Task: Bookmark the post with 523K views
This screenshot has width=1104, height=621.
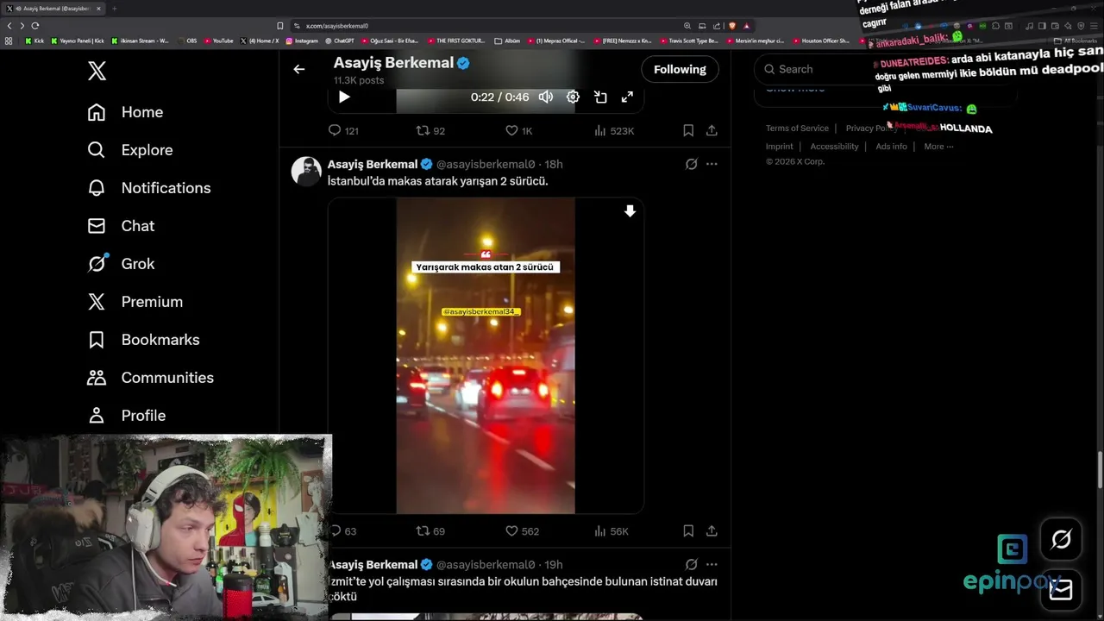Action: coord(688,130)
